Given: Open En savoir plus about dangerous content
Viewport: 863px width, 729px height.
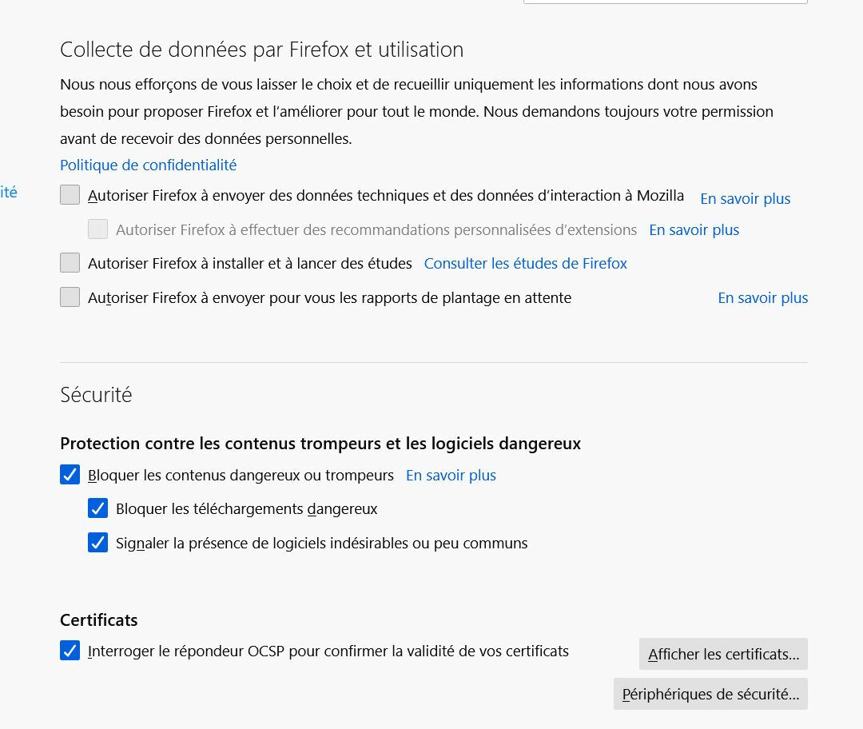Looking at the screenshot, I should (451, 475).
